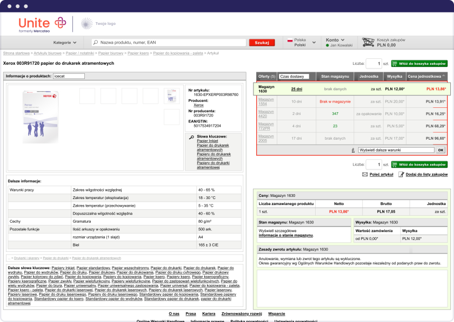Click the Papier Inkjet keyword link in keywords box
Screen dimensions: 454x322
click(x=208, y=141)
